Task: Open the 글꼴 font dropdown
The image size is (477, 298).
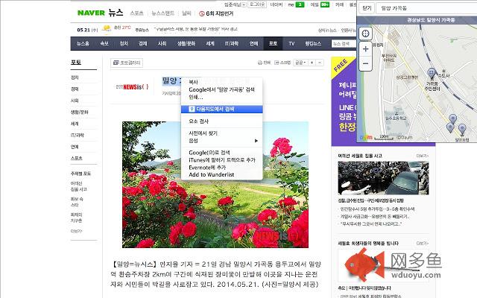Action: [x=300, y=63]
